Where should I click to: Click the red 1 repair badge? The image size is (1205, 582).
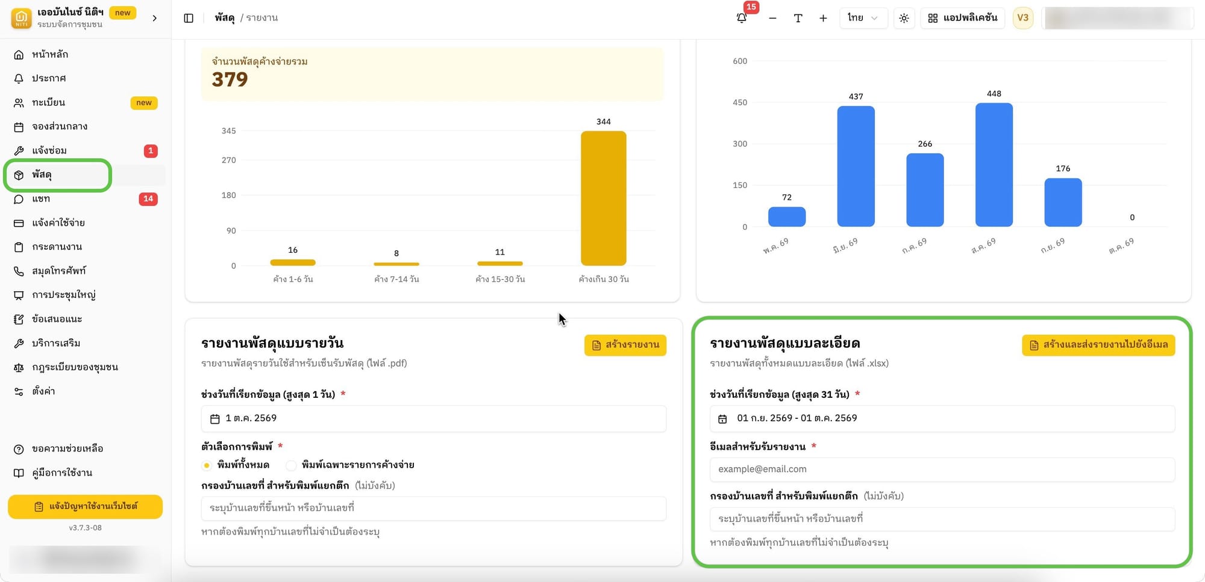click(x=151, y=150)
